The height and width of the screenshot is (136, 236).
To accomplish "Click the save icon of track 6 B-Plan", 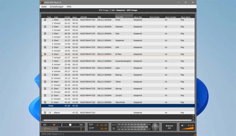I will (x=45, y=54).
